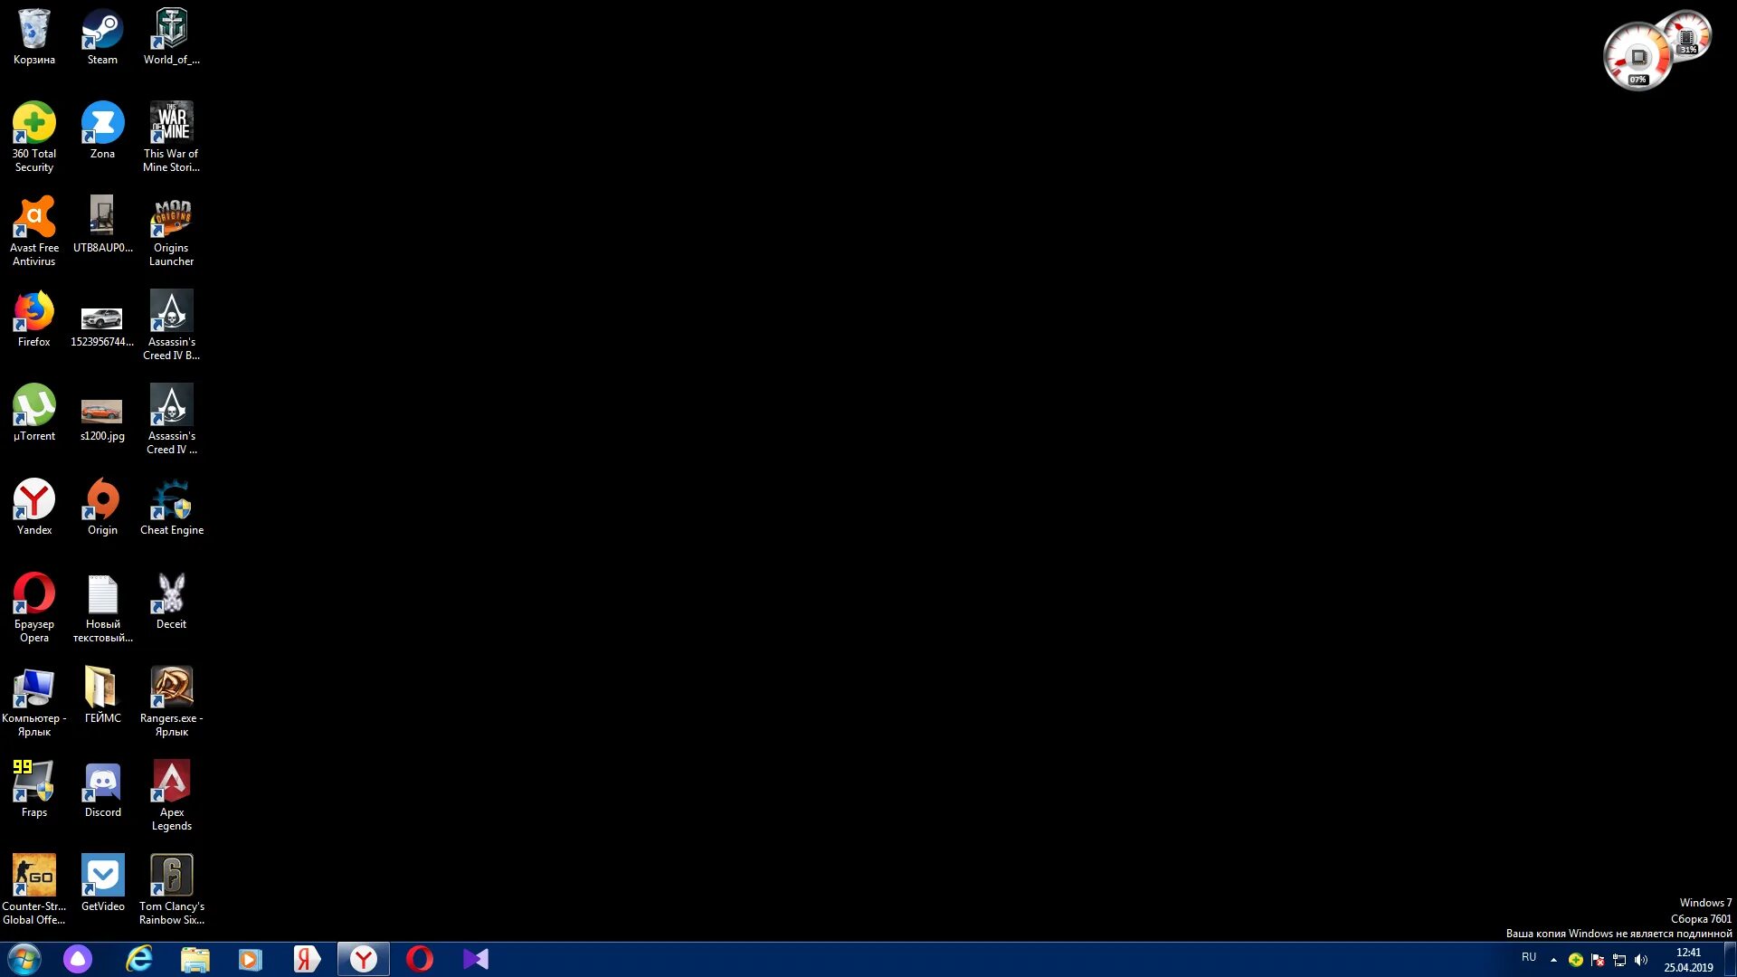The height and width of the screenshot is (977, 1737).
Task: Toggle system tray volume icon
Action: tap(1643, 958)
